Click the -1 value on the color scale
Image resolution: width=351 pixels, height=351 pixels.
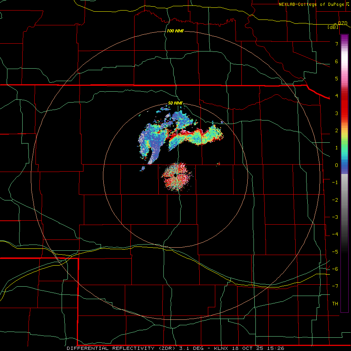tap(335, 183)
